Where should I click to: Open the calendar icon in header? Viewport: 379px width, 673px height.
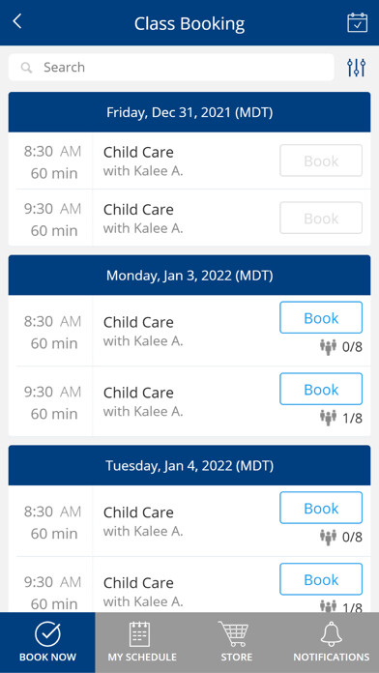[357, 23]
